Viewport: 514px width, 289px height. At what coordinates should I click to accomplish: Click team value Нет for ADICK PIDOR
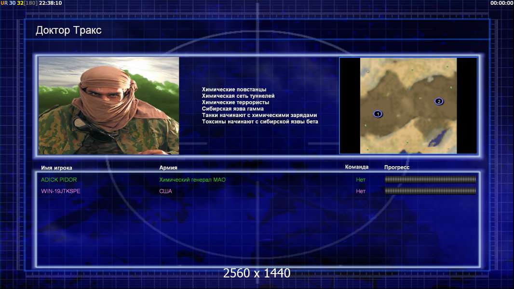361,180
